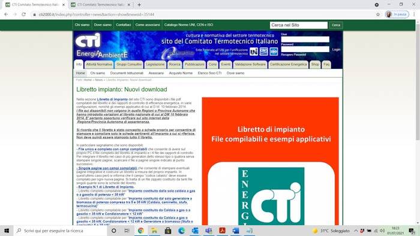The width and height of the screenshot is (420, 236).
Task: Open the Shop tab
Action: [315, 65]
